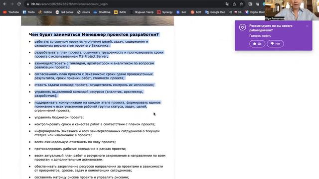The height and width of the screenshot is (179, 319).
Task: Click the vacancy header banner image
Action: pos(98,21)
